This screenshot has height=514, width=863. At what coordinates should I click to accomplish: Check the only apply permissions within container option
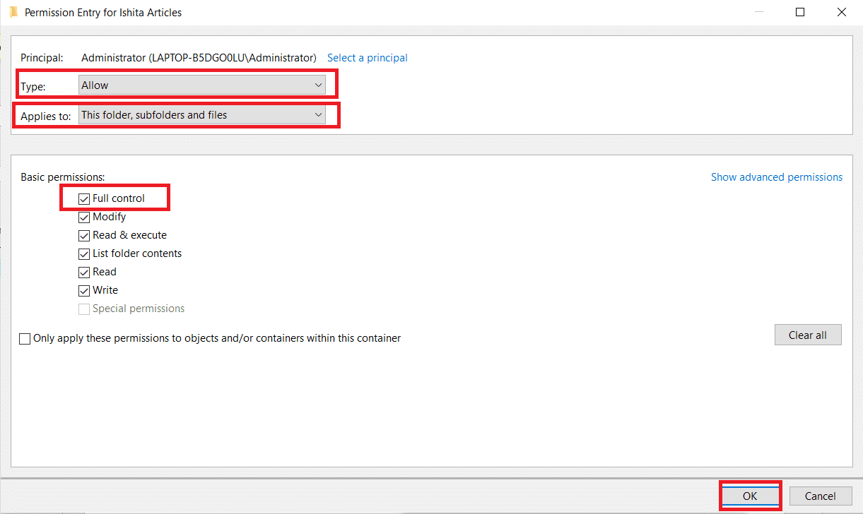25,338
